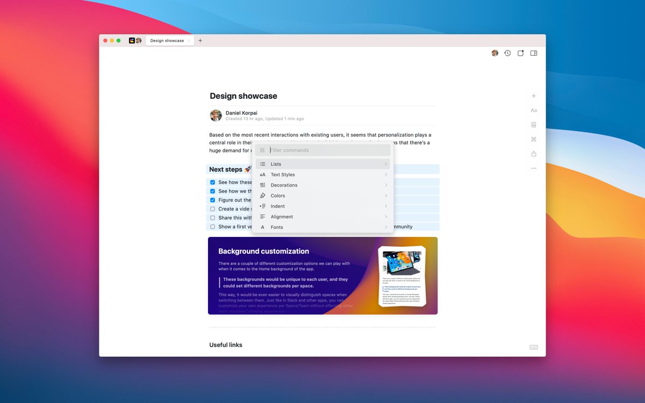Image resolution: width=645 pixels, height=403 pixels.
Task: Click the Useful links heading
Action: (x=226, y=345)
